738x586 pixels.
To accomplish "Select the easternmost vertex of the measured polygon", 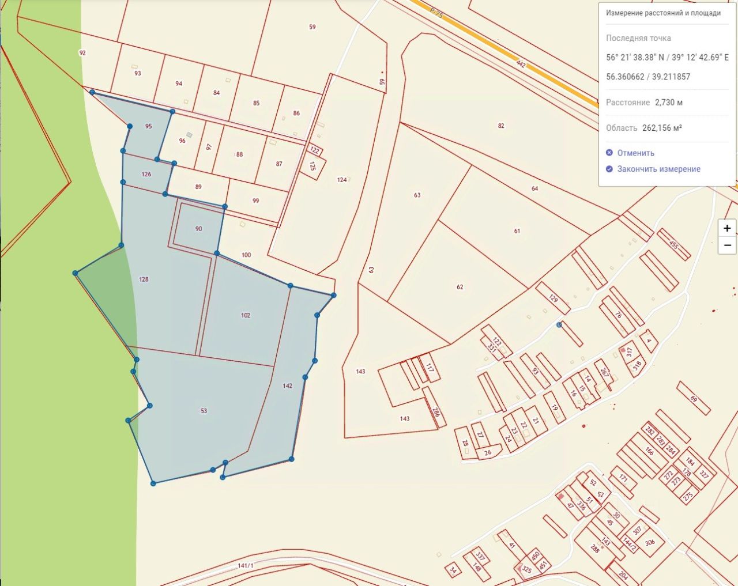I will [334, 295].
